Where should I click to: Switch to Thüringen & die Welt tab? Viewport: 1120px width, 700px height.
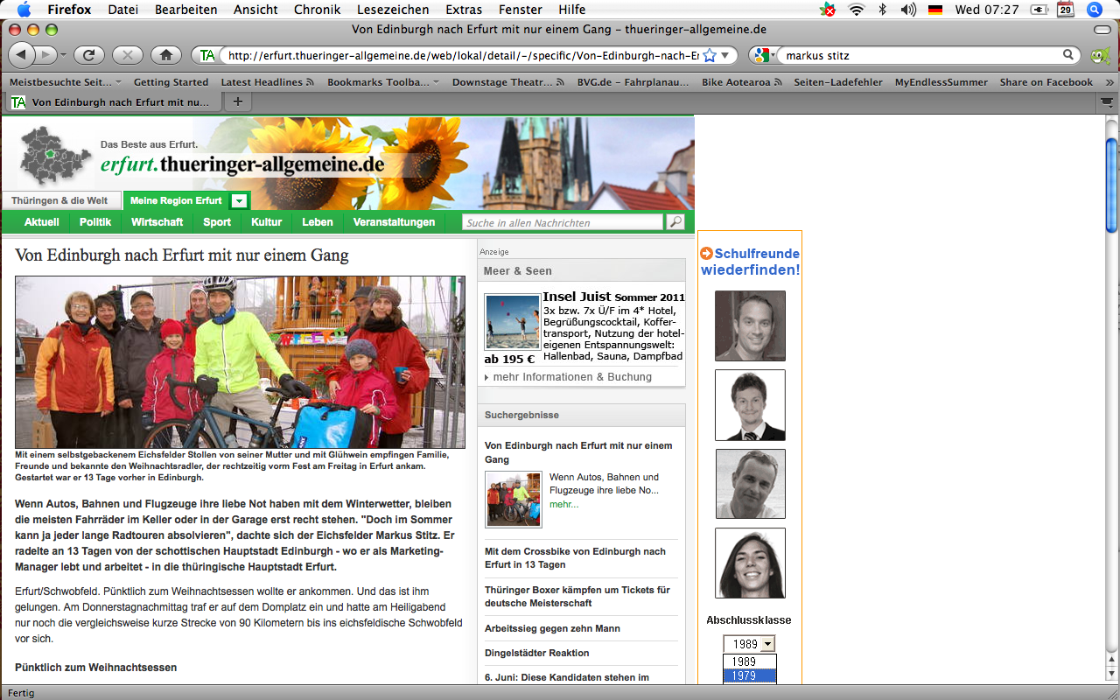coord(59,200)
